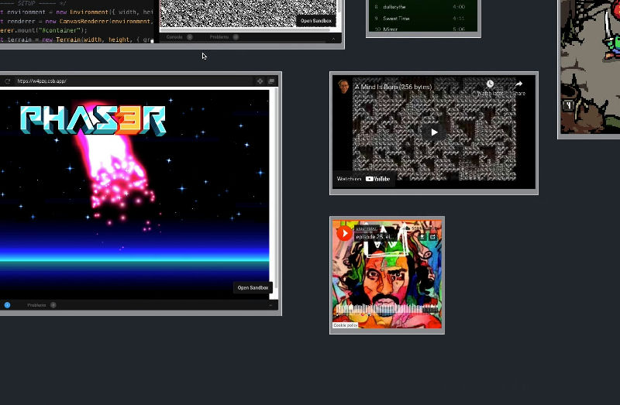Click the A Mind Is Born video title
The image size is (620, 405).
point(393,87)
